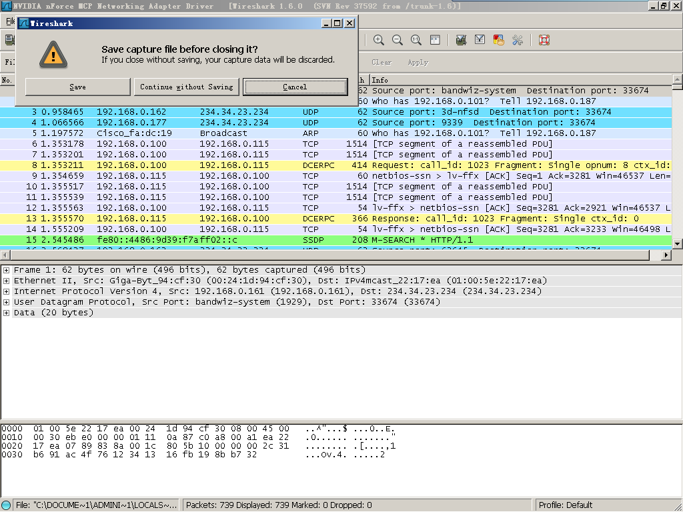683x512 pixels.
Task: Click Profile: Default in status bar
Action: click(566, 505)
